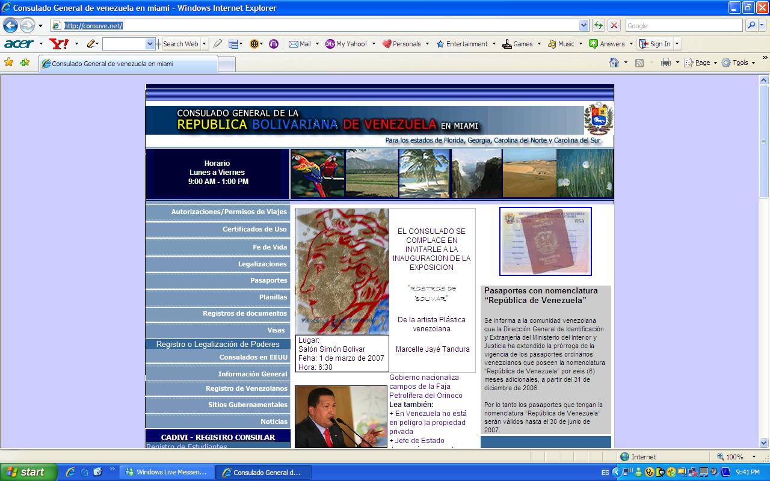This screenshot has height=481, width=770.
Task: Click the browser Back arrow button
Action: coord(10,26)
